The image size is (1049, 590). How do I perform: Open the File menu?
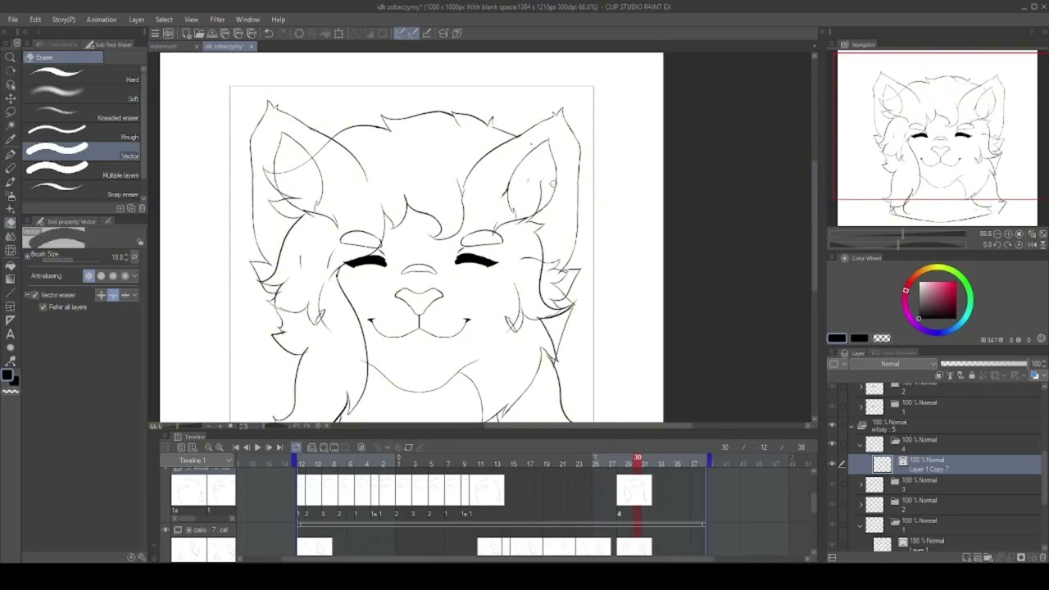(x=13, y=20)
